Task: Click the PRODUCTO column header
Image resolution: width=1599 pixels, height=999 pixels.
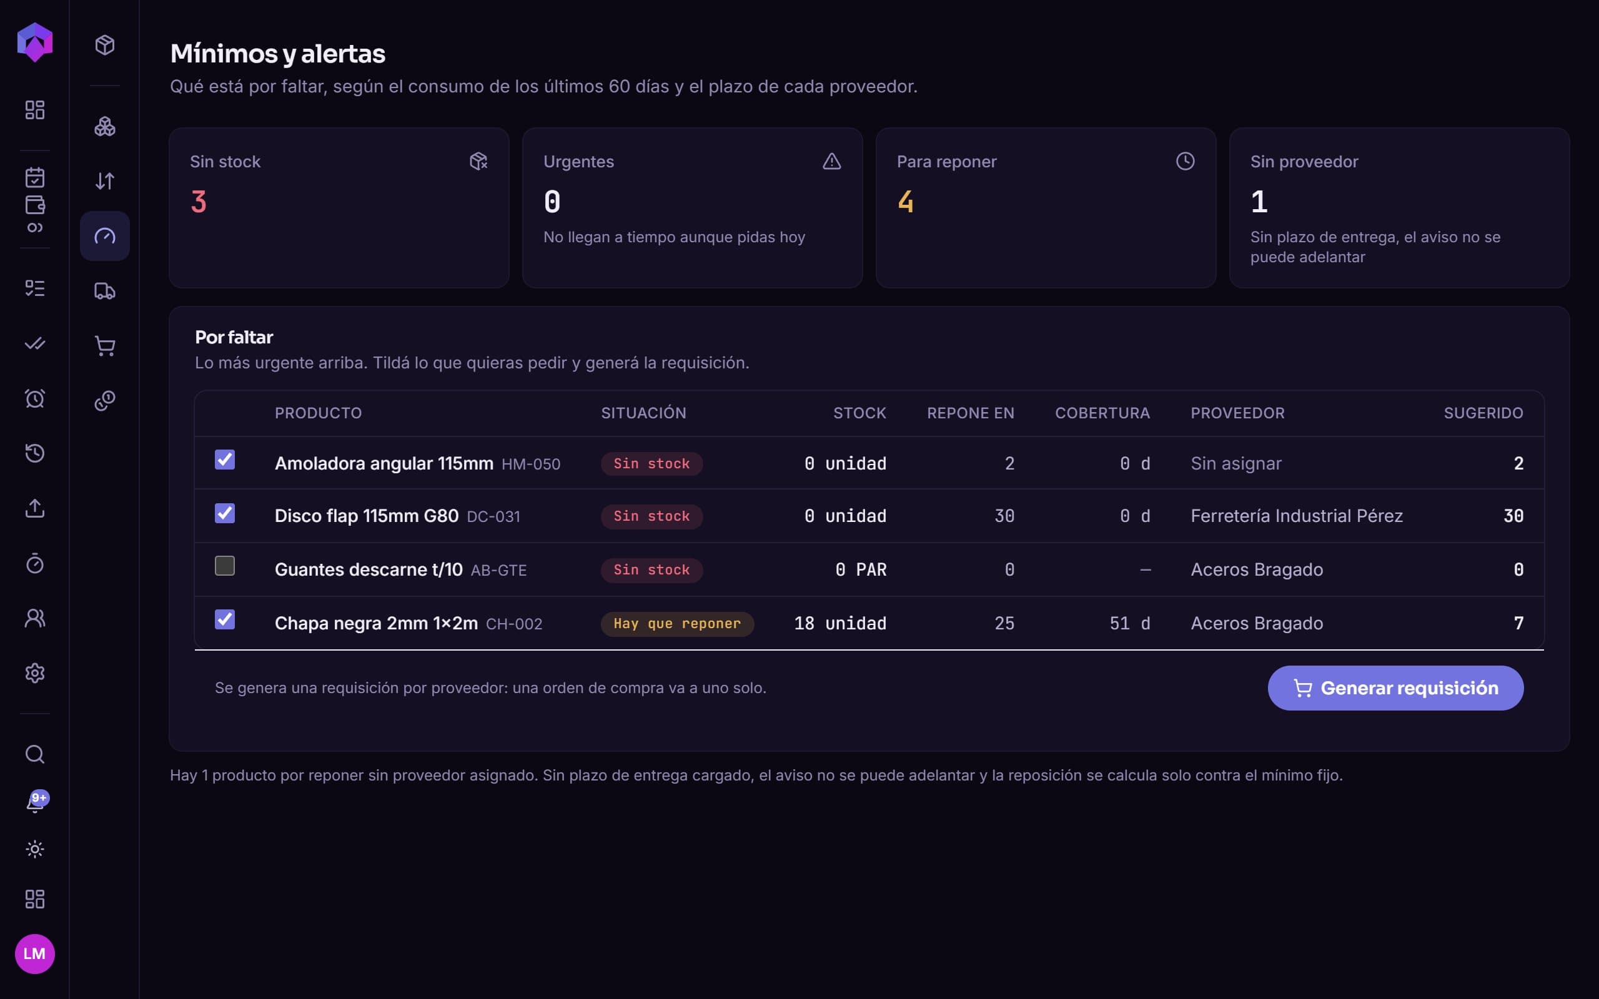Action: [x=318, y=413]
